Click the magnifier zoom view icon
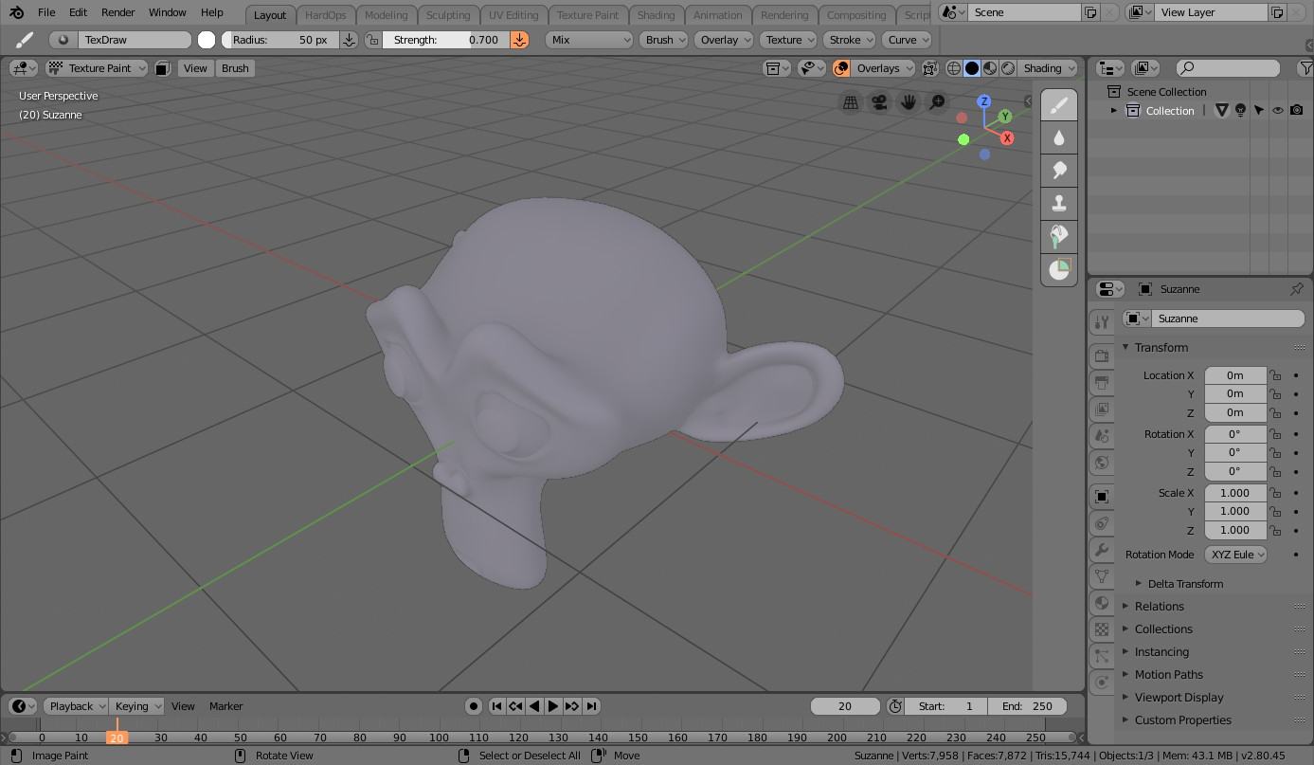 (937, 102)
